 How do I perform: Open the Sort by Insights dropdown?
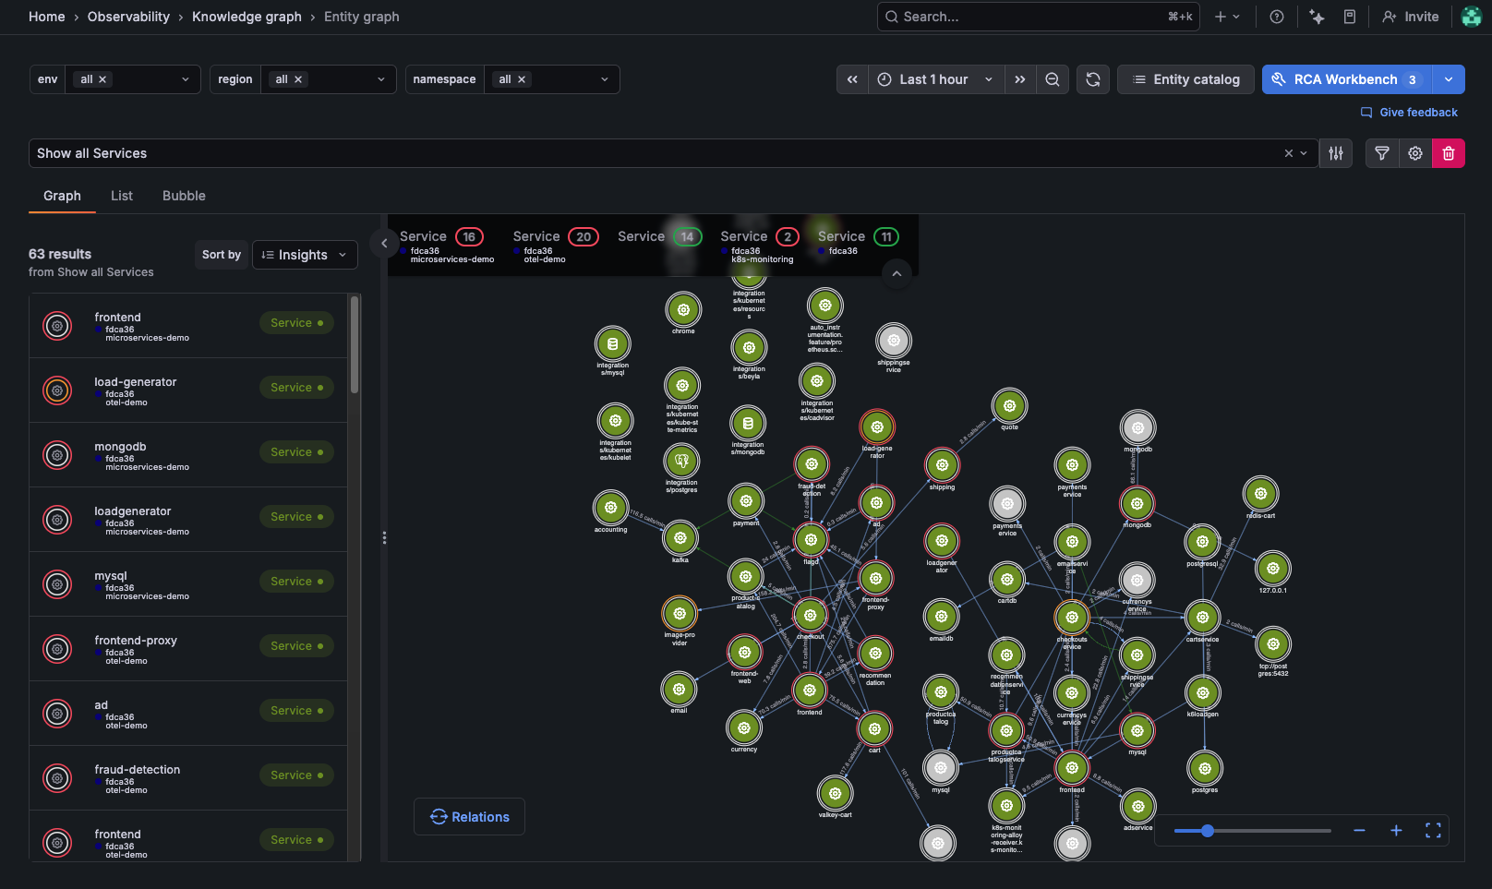(305, 255)
